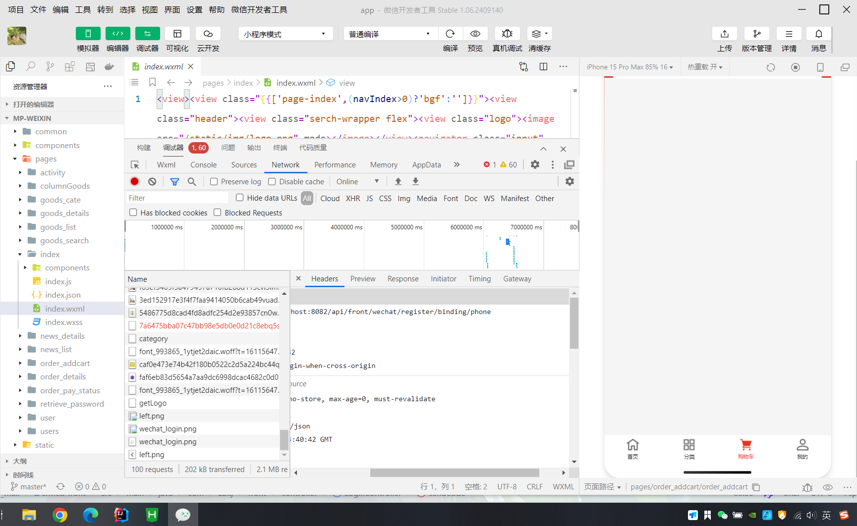Image resolution: width=857 pixels, height=526 pixels.
Task: Toggle the checkbox beside 7a6475bba07c47bb98e5db0e0d21c8ebq5s request
Action: (x=132, y=325)
